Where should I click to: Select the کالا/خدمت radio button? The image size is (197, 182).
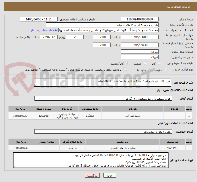tap(127, 63)
